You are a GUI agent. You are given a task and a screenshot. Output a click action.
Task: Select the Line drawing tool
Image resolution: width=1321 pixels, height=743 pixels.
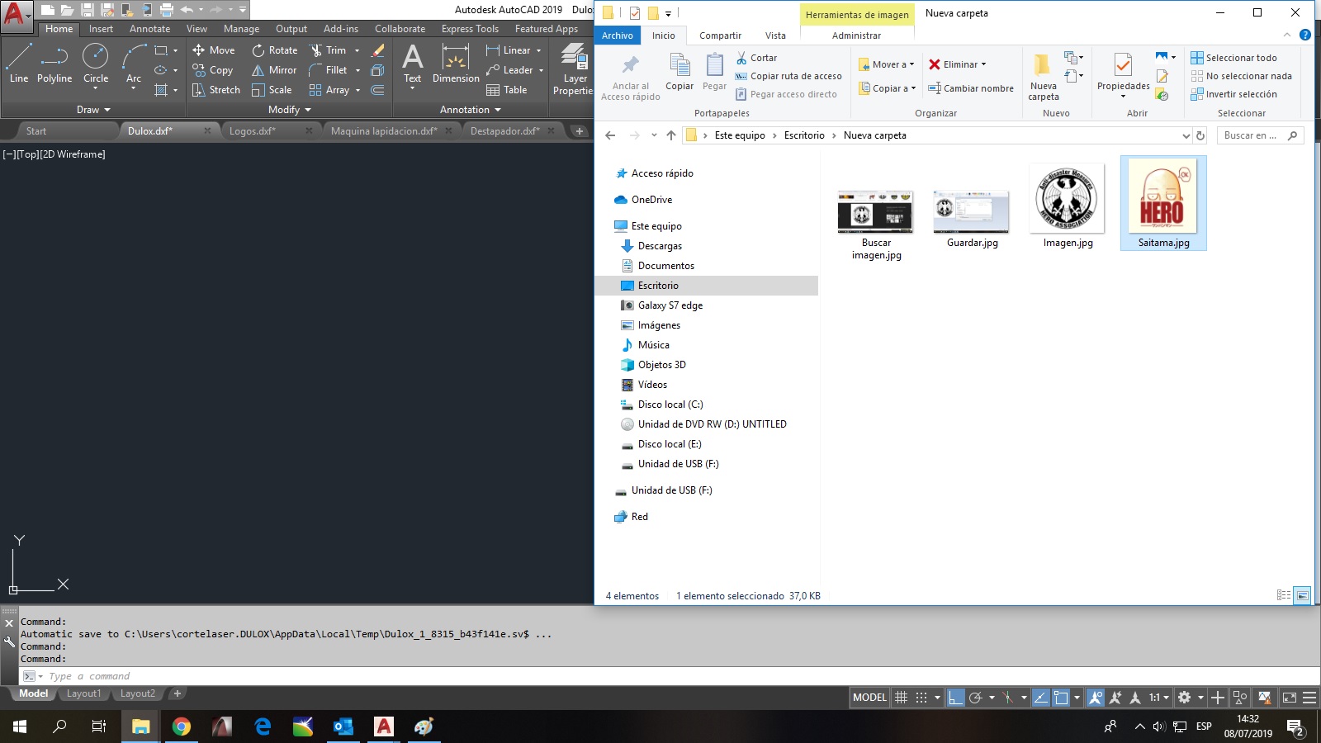(x=19, y=64)
